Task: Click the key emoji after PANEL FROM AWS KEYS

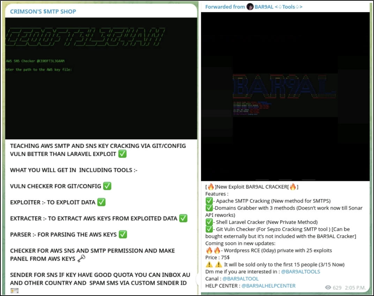Action: click(x=81, y=258)
